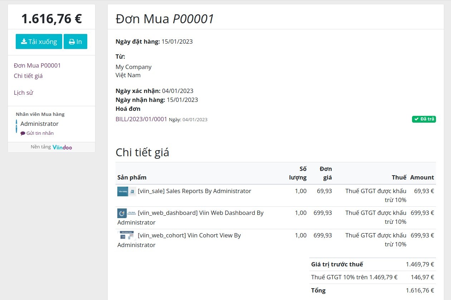Click the In print button

tap(75, 41)
